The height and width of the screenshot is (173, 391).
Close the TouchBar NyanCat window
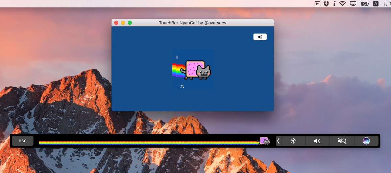pos(116,23)
